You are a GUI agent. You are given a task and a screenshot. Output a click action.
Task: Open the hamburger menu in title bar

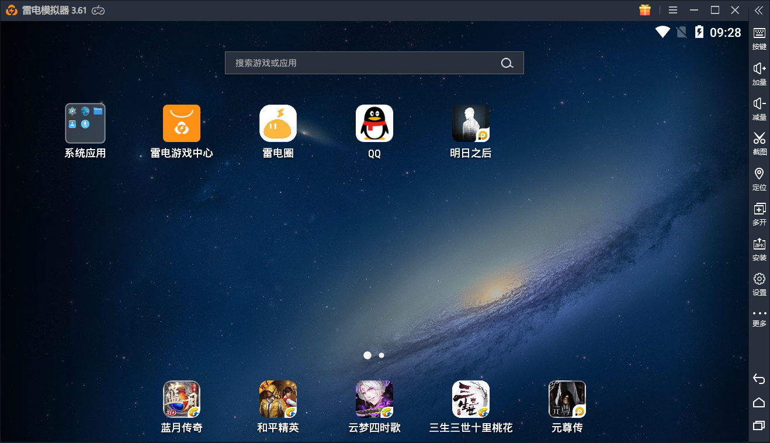(673, 11)
